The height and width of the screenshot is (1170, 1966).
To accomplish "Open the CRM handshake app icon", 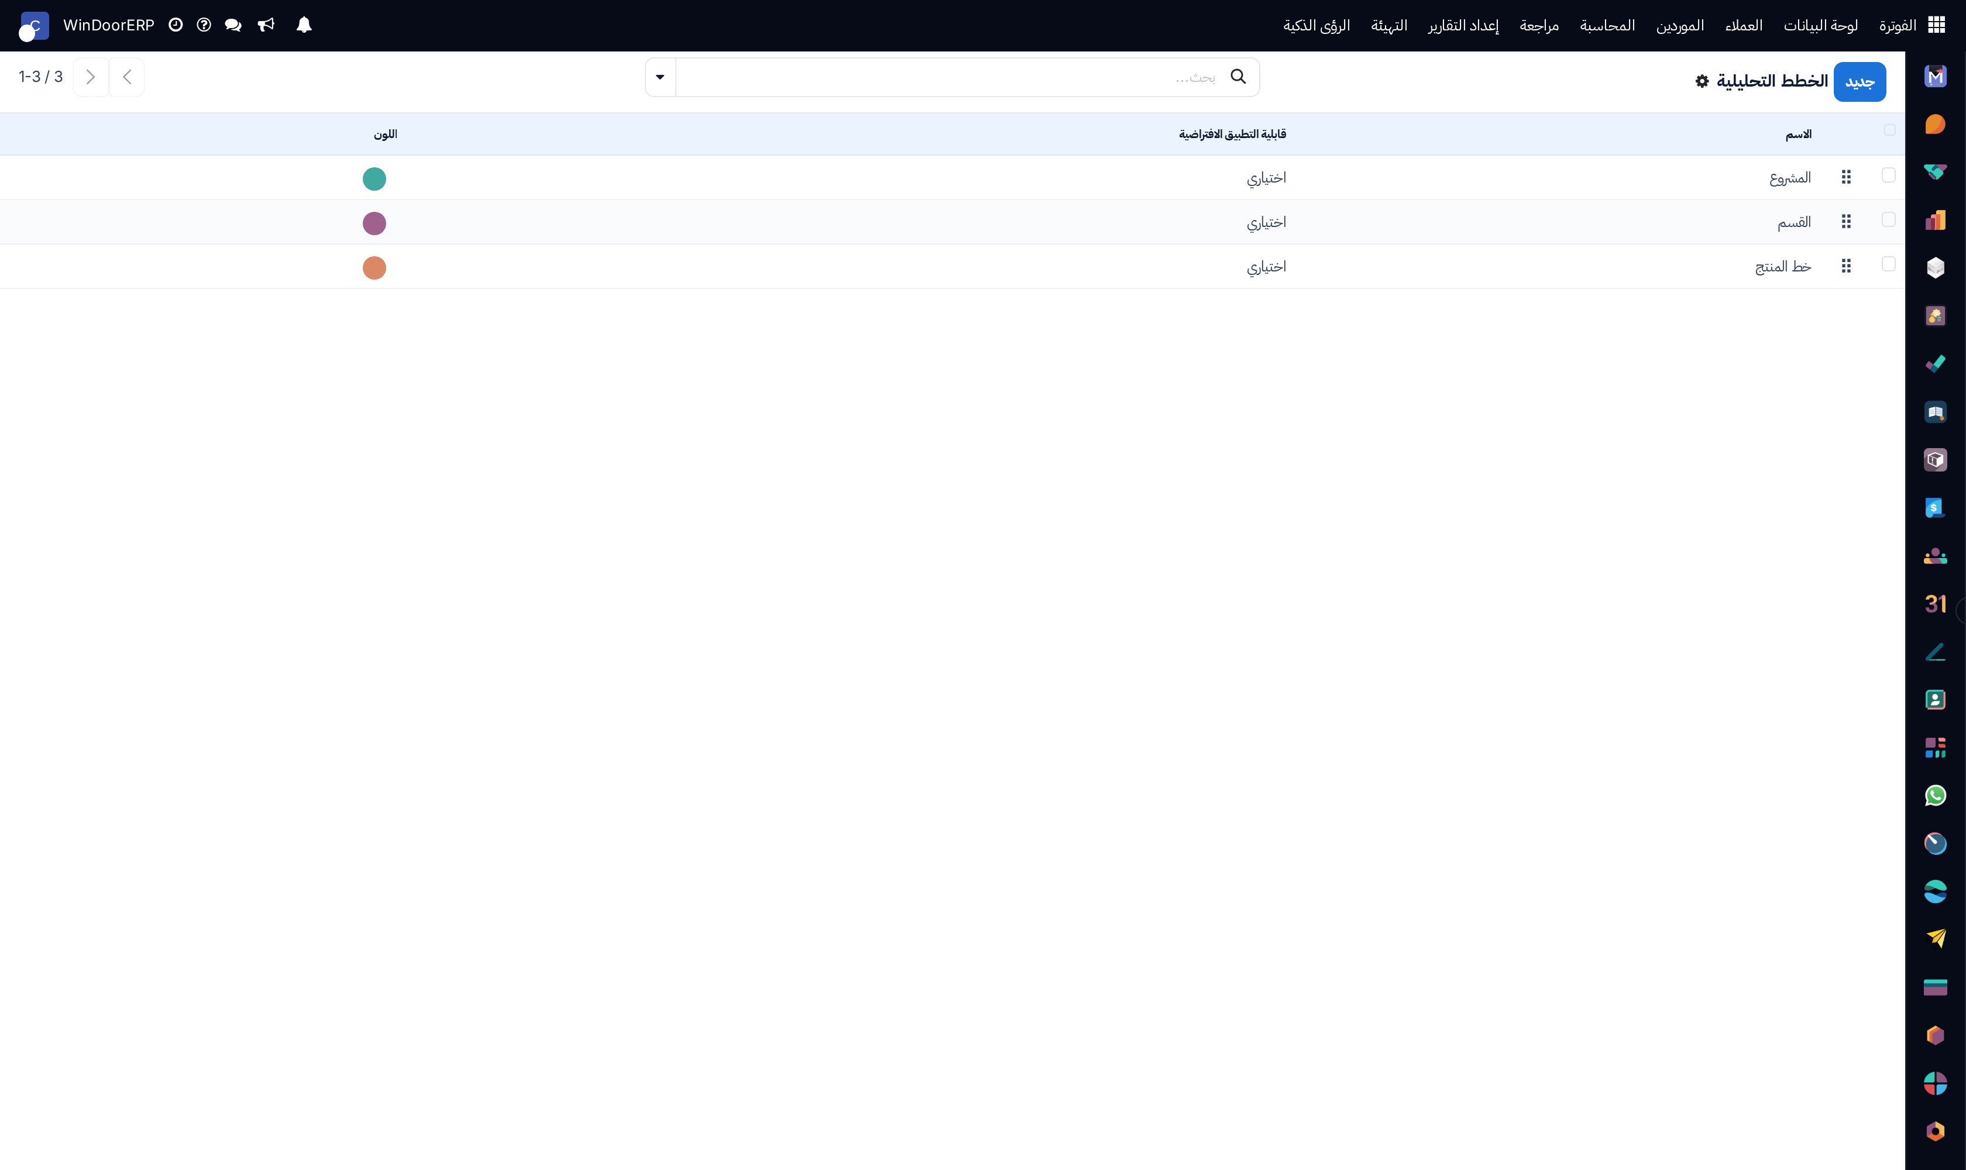I will [x=1935, y=172].
